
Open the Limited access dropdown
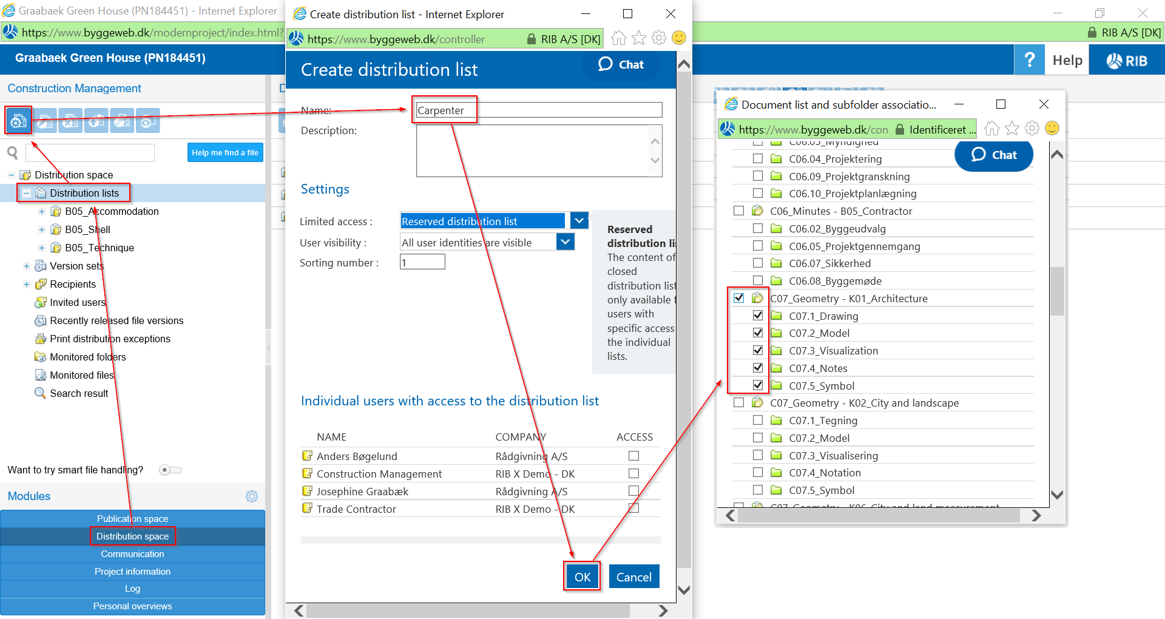click(x=579, y=221)
